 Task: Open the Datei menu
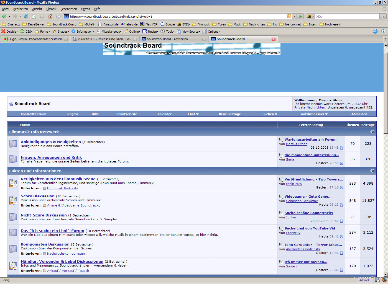[x=5, y=9]
